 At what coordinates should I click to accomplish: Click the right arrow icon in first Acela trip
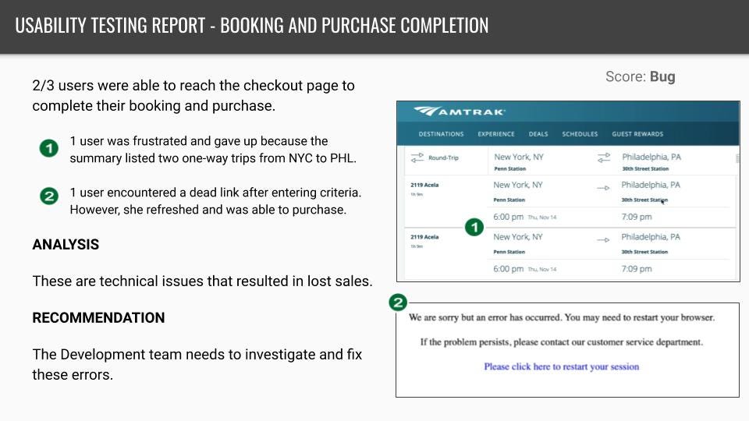603,188
